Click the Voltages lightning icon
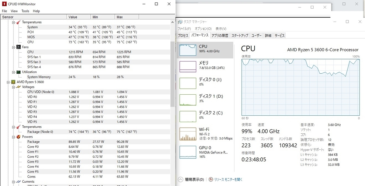Screen dimensions: 365x186 pos(18,87)
